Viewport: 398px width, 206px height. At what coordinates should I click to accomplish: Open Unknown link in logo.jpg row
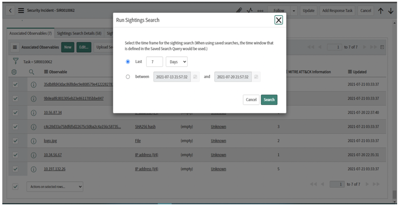tap(218, 141)
